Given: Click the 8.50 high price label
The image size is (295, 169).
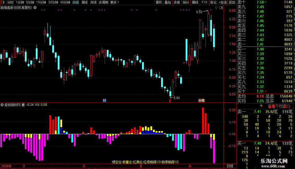Looking at the screenshot, I should click(199, 12).
